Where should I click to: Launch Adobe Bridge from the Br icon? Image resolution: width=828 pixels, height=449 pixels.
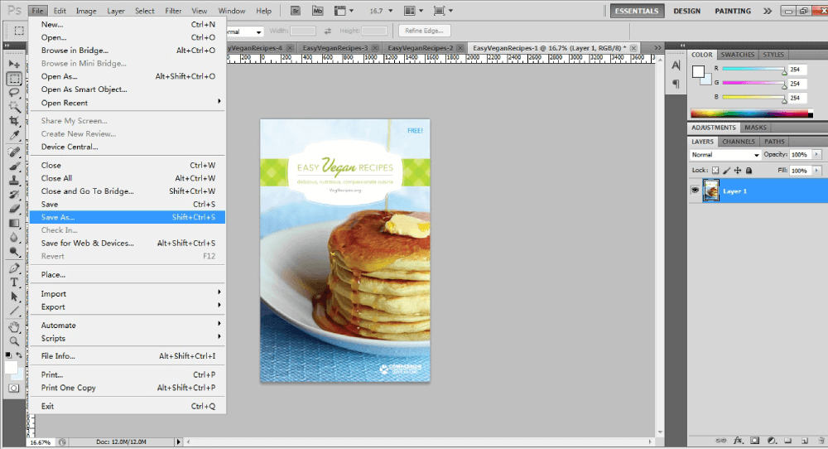(x=296, y=11)
